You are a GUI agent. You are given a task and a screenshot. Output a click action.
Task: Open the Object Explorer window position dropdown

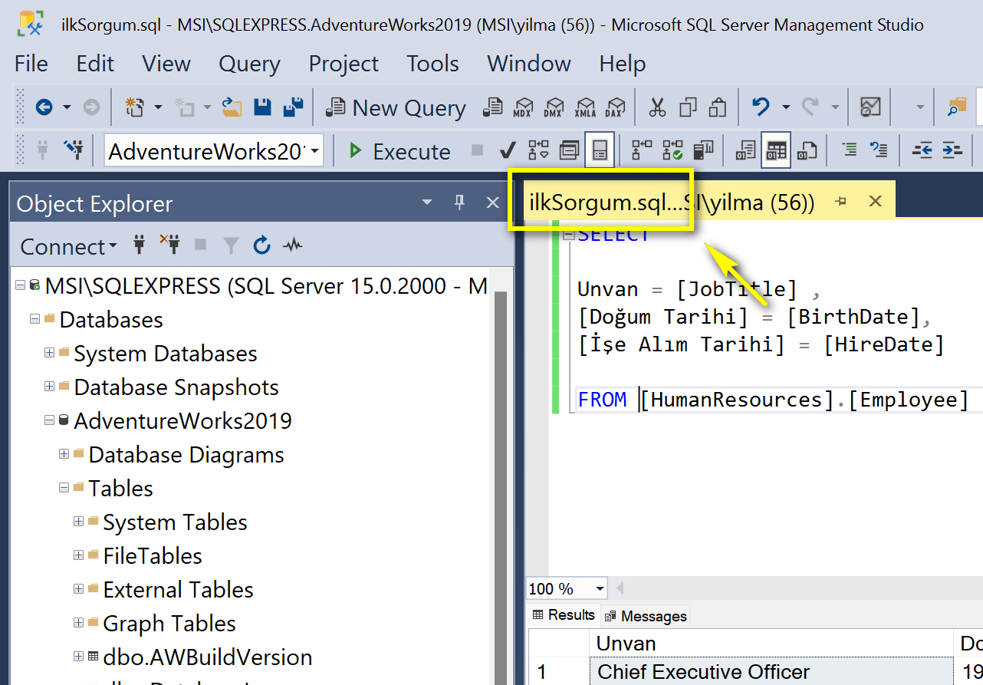coord(427,202)
